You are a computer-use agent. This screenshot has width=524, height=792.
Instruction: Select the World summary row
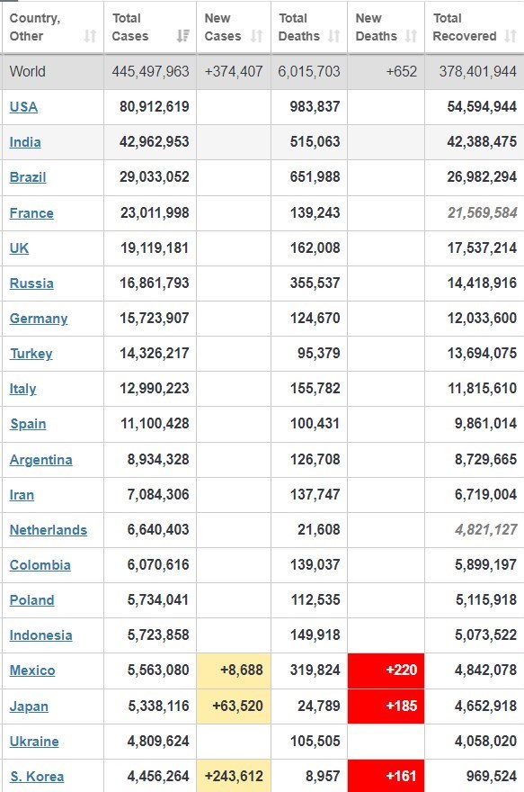262,71
